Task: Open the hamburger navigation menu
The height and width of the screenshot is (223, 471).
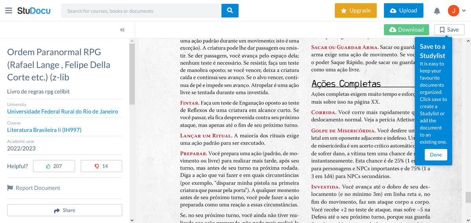Action: pyautogui.click(x=9, y=11)
